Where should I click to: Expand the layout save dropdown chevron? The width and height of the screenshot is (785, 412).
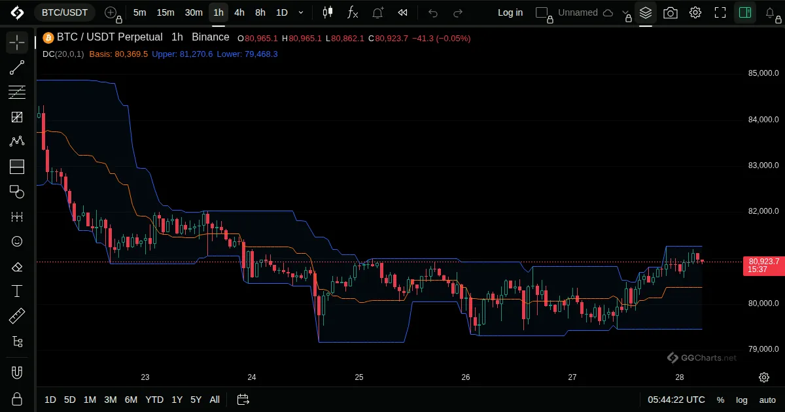coord(626,12)
